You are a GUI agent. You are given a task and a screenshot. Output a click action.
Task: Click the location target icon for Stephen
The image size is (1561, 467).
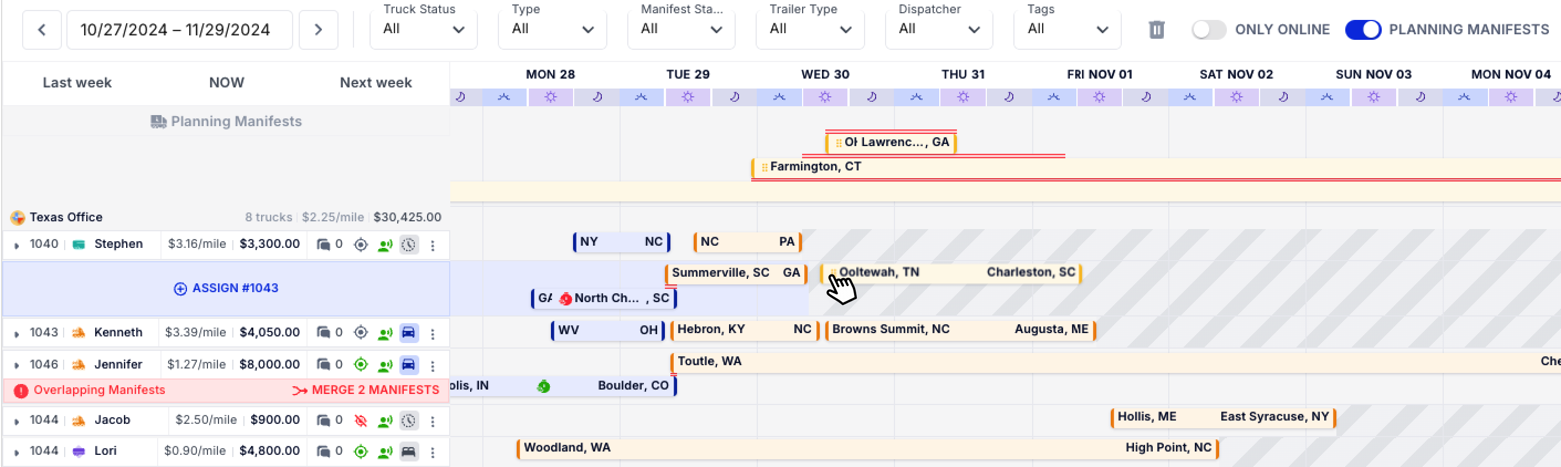pos(361,245)
